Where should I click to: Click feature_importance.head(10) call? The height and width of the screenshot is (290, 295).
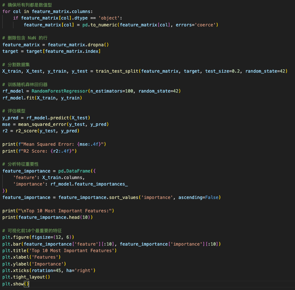pyautogui.click(x=54, y=217)
